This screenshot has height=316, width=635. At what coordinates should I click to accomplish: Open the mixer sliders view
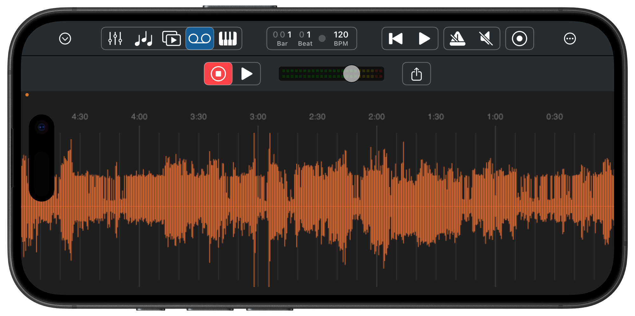pyautogui.click(x=115, y=39)
